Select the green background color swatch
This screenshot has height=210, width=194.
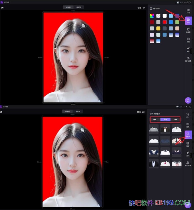pos(177,22)
